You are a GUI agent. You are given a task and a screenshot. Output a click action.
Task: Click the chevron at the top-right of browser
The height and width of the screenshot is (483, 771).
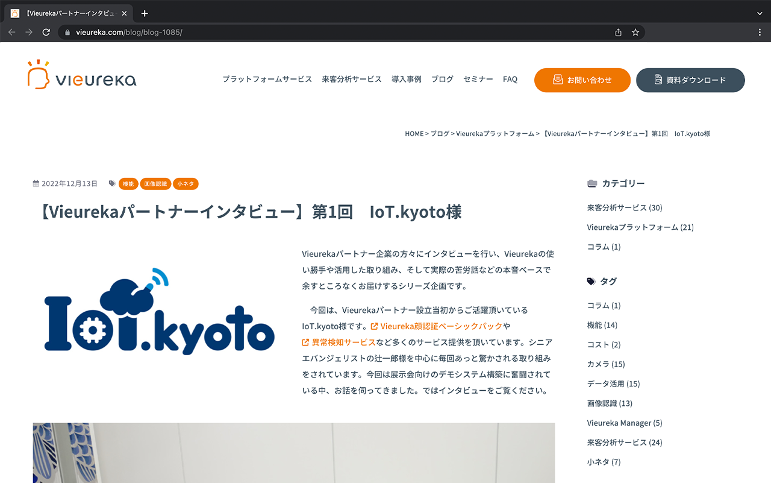click(x=760, y=13)
